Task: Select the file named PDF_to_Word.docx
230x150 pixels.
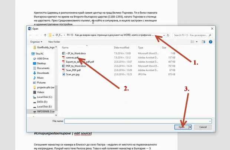Action: [76, 66]
